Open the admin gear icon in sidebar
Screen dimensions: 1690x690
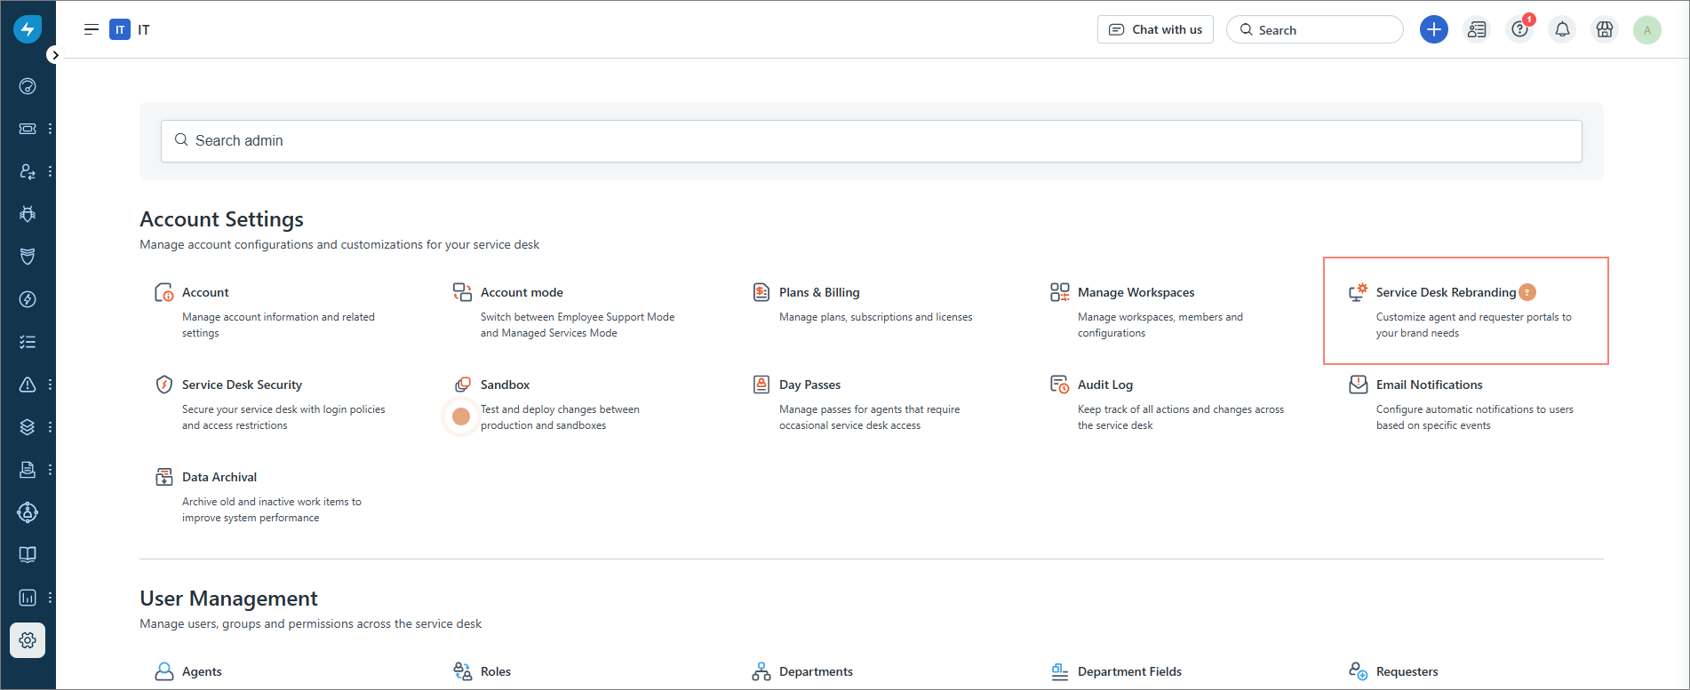point(28,640)
